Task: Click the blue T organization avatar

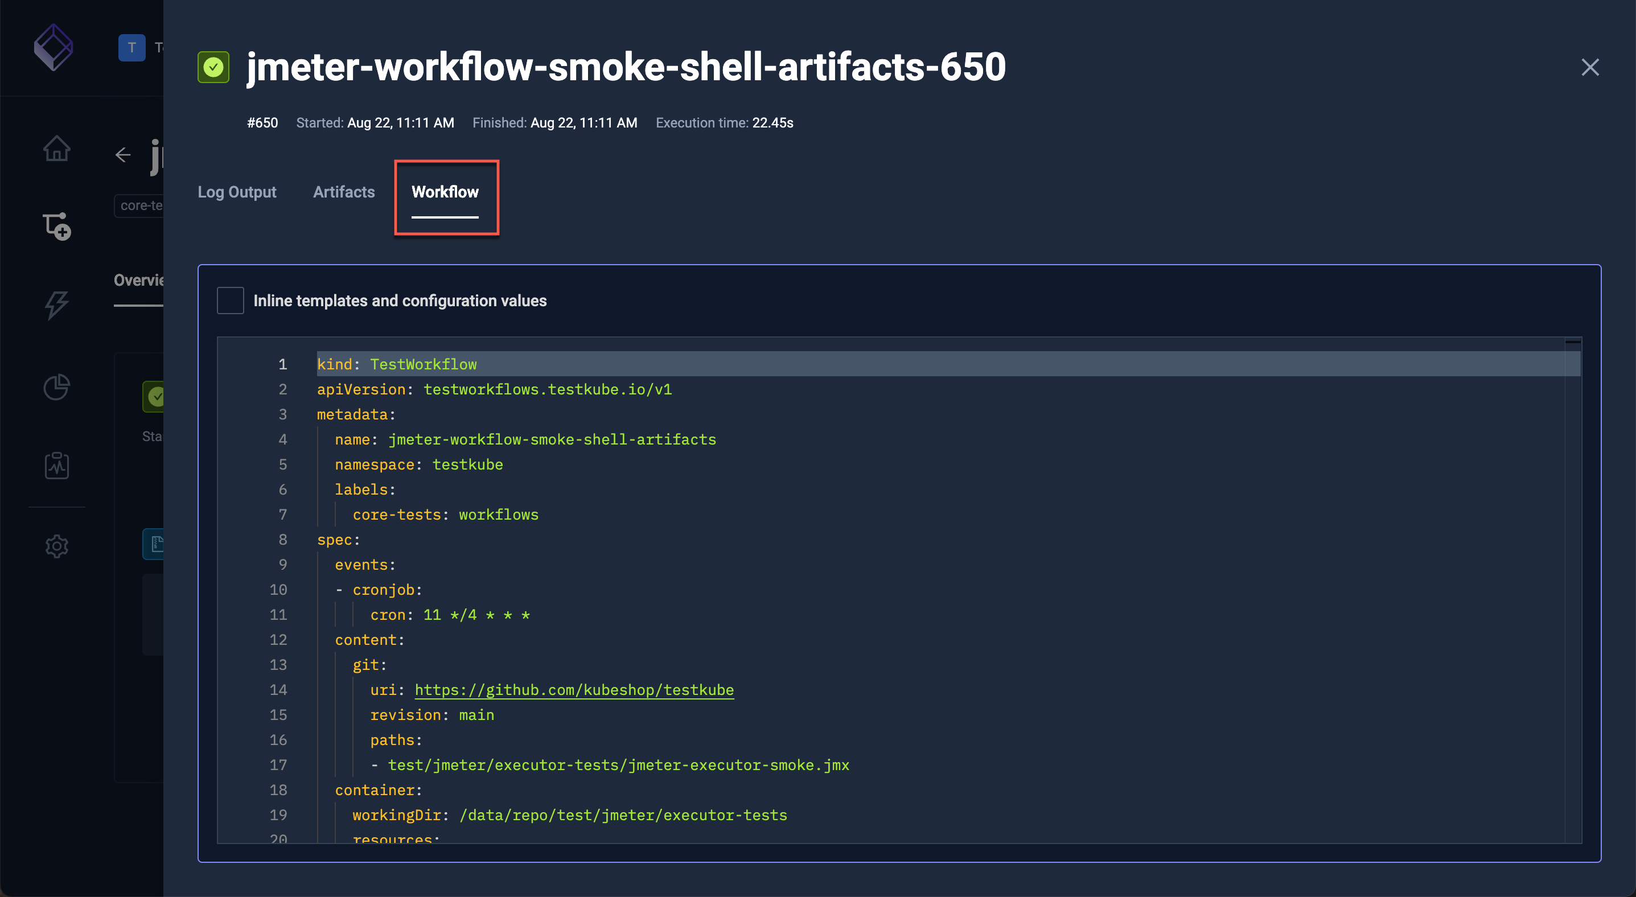Action: click(131, 48)
